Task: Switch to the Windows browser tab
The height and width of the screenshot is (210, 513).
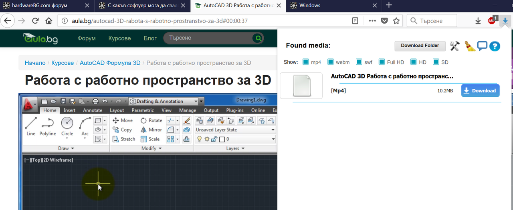Action: [x=334, y=5]
